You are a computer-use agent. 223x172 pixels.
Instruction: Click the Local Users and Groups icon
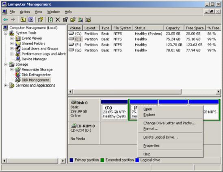tap(18, 49)
